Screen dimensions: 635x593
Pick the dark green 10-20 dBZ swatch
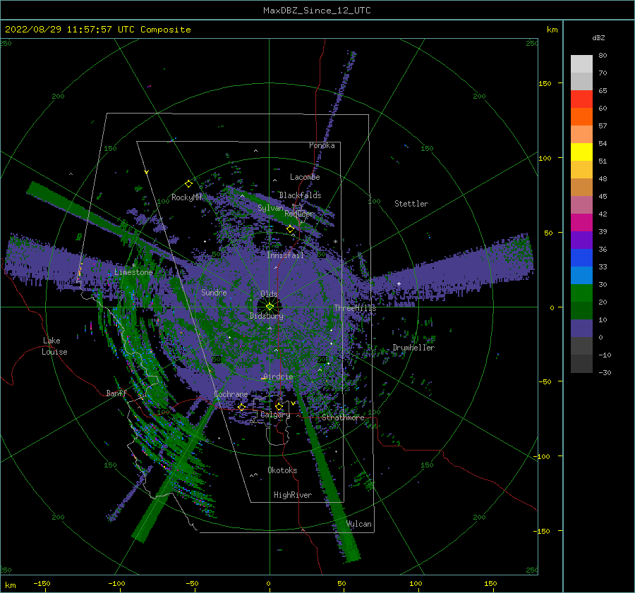coord(581,311)
